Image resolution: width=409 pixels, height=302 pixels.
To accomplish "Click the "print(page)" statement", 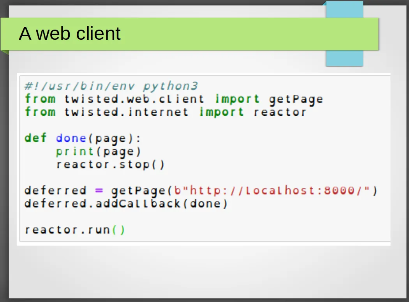I will point(99,152).
